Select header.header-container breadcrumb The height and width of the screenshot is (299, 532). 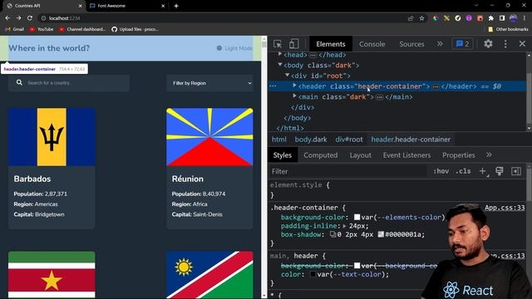click(411, 140)
